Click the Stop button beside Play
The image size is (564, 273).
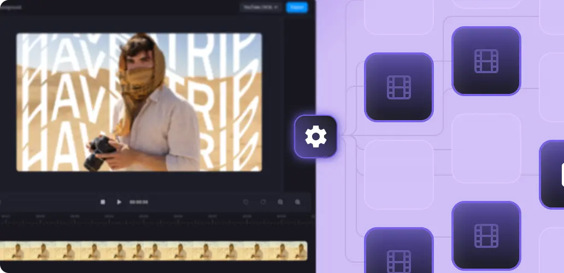pyautogui.click(x=103, y=202)
